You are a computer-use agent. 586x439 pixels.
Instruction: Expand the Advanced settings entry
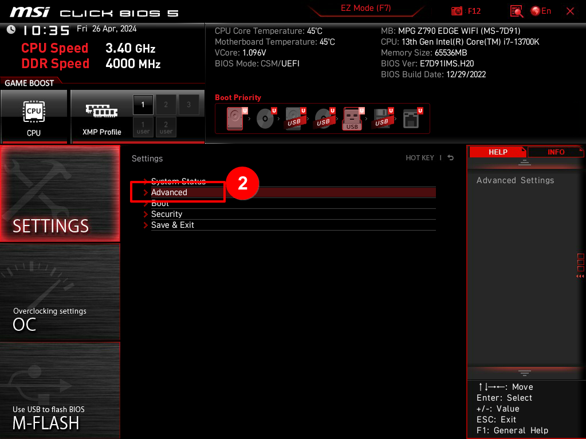point(169,192)
